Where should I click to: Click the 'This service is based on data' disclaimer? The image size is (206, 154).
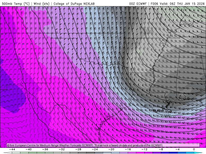point(129,145)
